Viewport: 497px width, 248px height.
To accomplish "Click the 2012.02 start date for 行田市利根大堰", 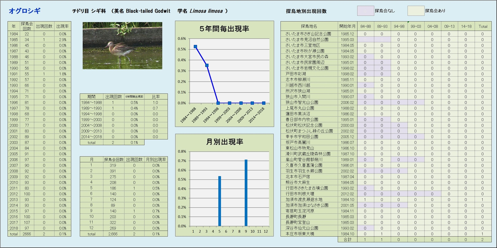I will [x=347, y=194].
